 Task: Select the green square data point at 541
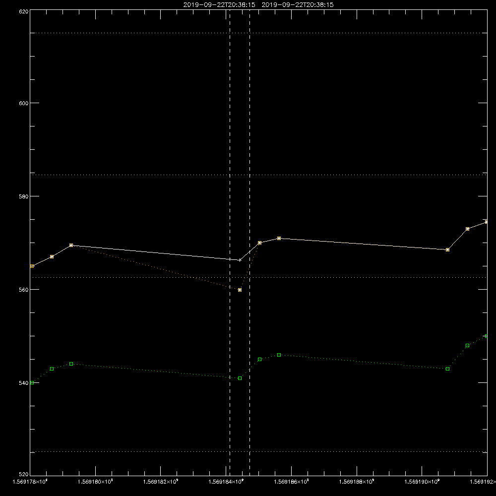click(240, 378)
